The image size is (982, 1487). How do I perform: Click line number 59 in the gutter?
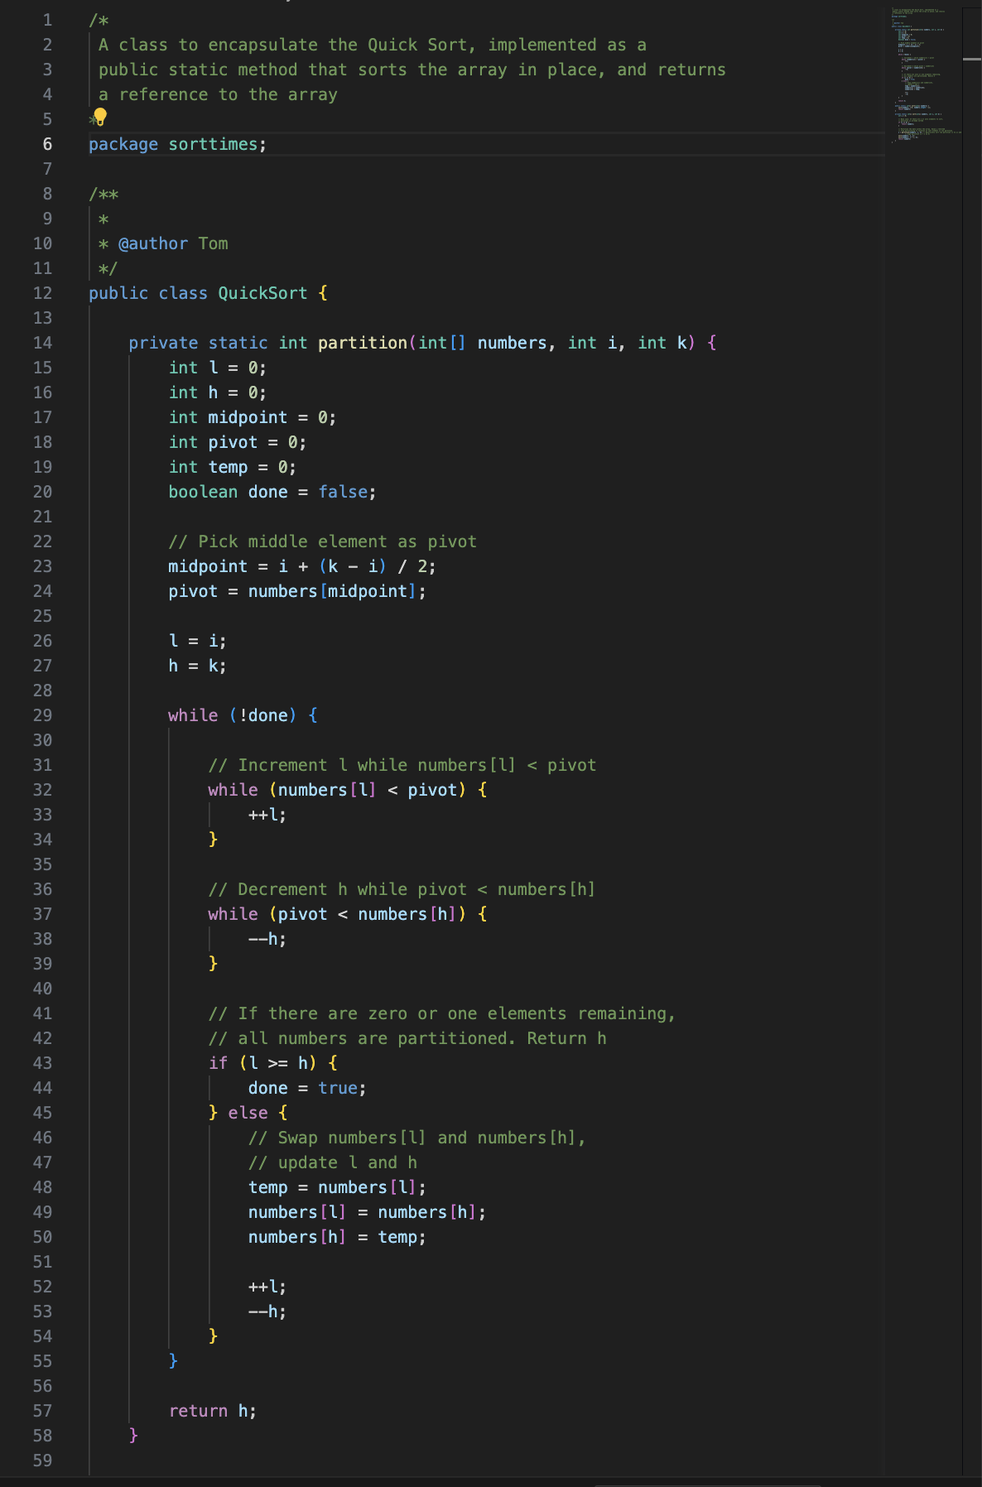42,1461
